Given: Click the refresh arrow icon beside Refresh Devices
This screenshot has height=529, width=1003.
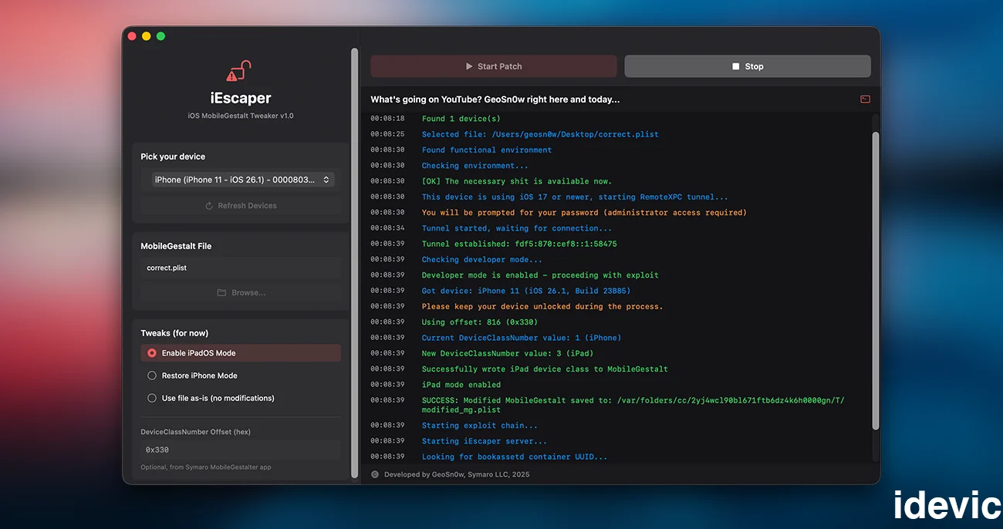Looking at the screenshot, I should point(209,206).
